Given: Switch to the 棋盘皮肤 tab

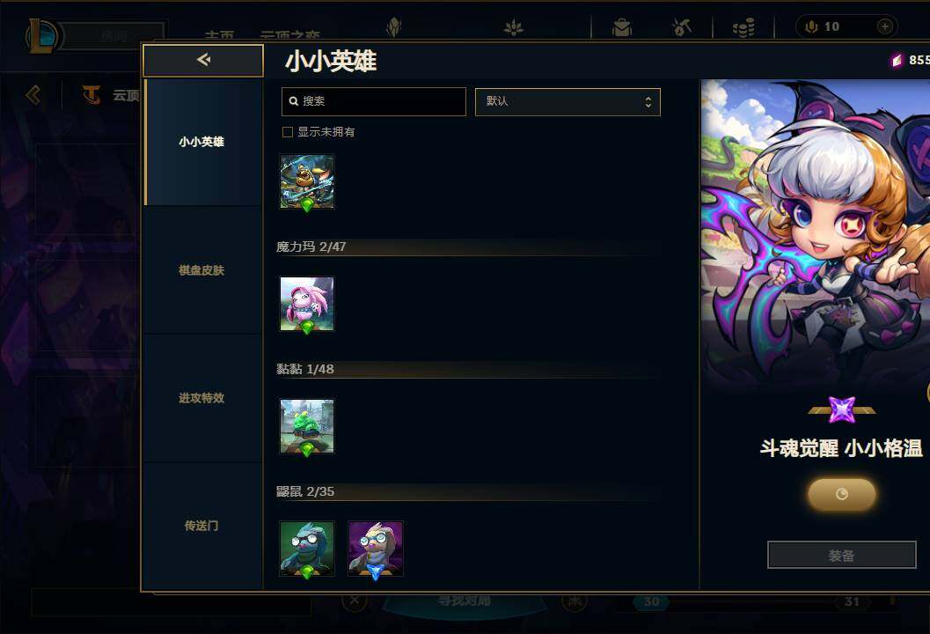Looking at the screenshot, I should click(201, 270).
